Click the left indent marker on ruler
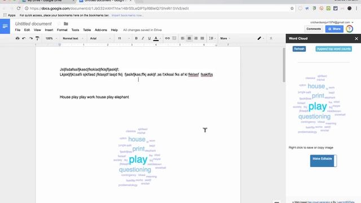Viewport: 361px width, 203px height. click(x=60, y=45)
